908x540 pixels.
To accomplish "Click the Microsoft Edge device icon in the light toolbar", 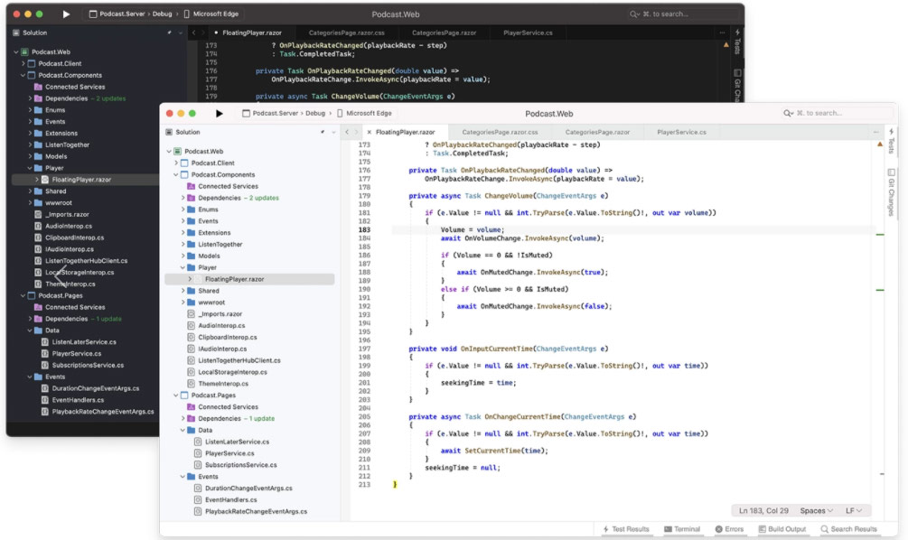I will [x=340, y=114].
